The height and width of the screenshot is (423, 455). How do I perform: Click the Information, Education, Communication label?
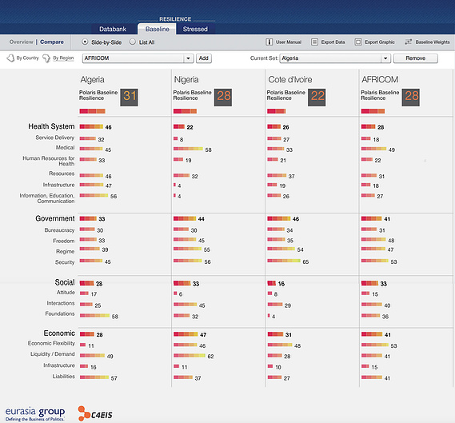pyautogui.click(x=47, y=198)
